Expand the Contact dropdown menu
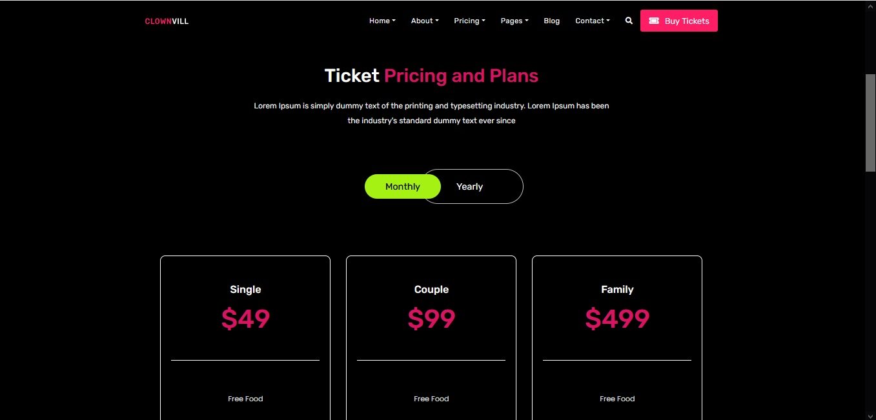876x420 pixels. tap(592, 21)
